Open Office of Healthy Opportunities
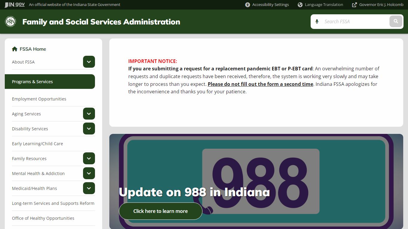Screen dimensions: 408x229 [43, 218]
